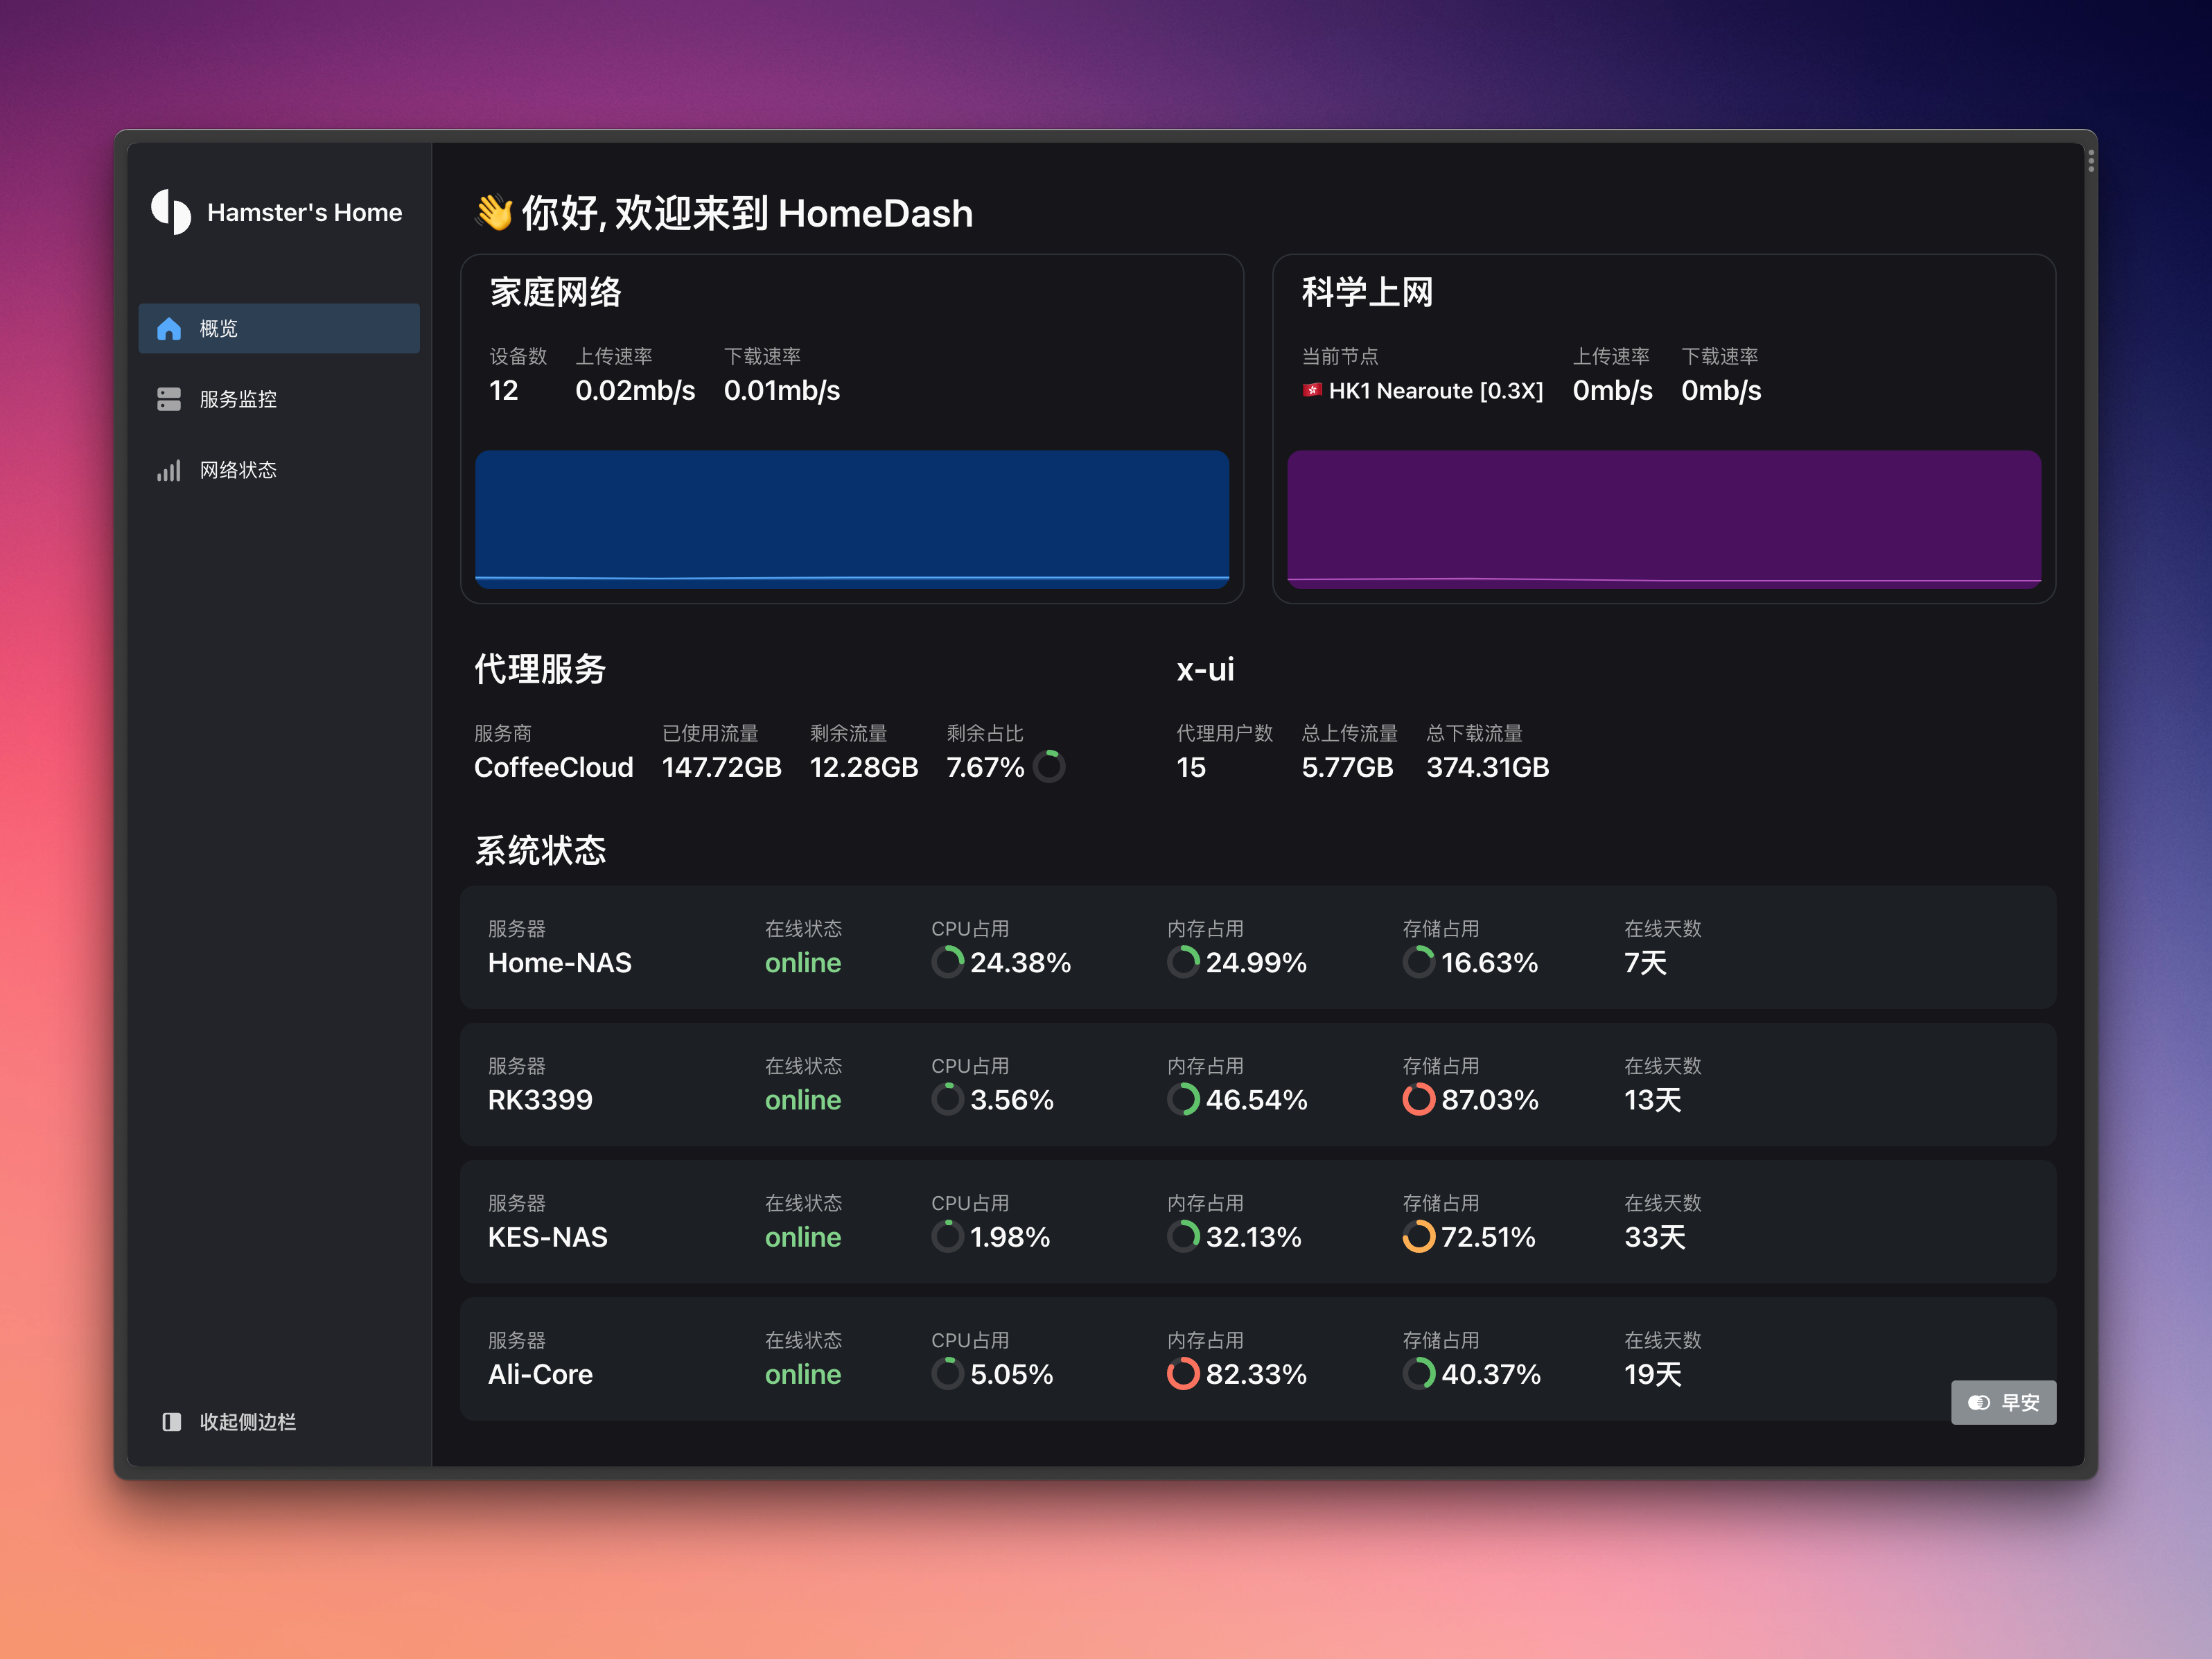Click the HK1 Nearoute [0.3X] node label

[x=1435, y=391]
